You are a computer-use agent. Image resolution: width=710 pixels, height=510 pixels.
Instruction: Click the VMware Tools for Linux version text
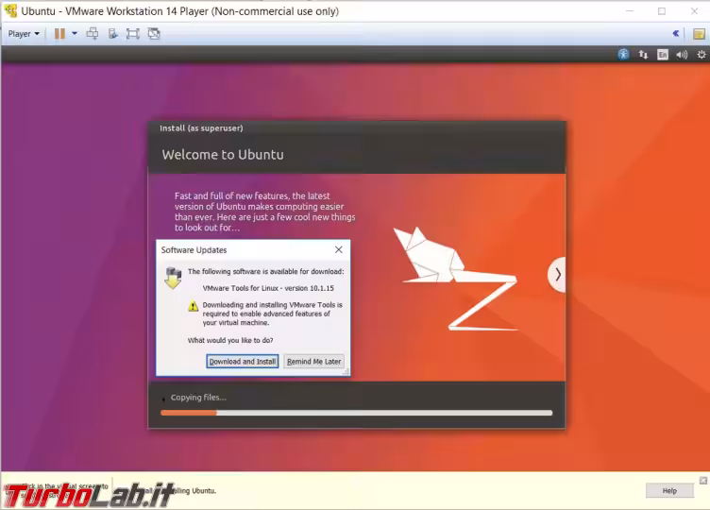click(268, 288)
